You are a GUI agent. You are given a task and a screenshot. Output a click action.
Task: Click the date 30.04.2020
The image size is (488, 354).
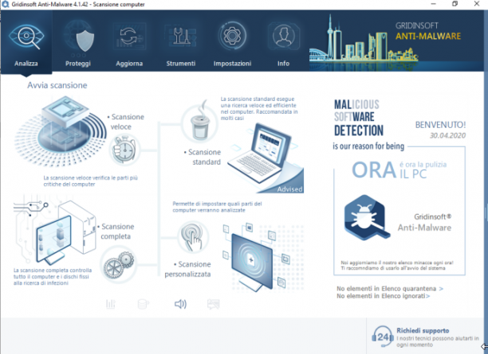(x=447, y=135)
